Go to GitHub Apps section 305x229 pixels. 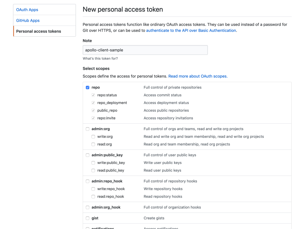(x=28, y=20)
